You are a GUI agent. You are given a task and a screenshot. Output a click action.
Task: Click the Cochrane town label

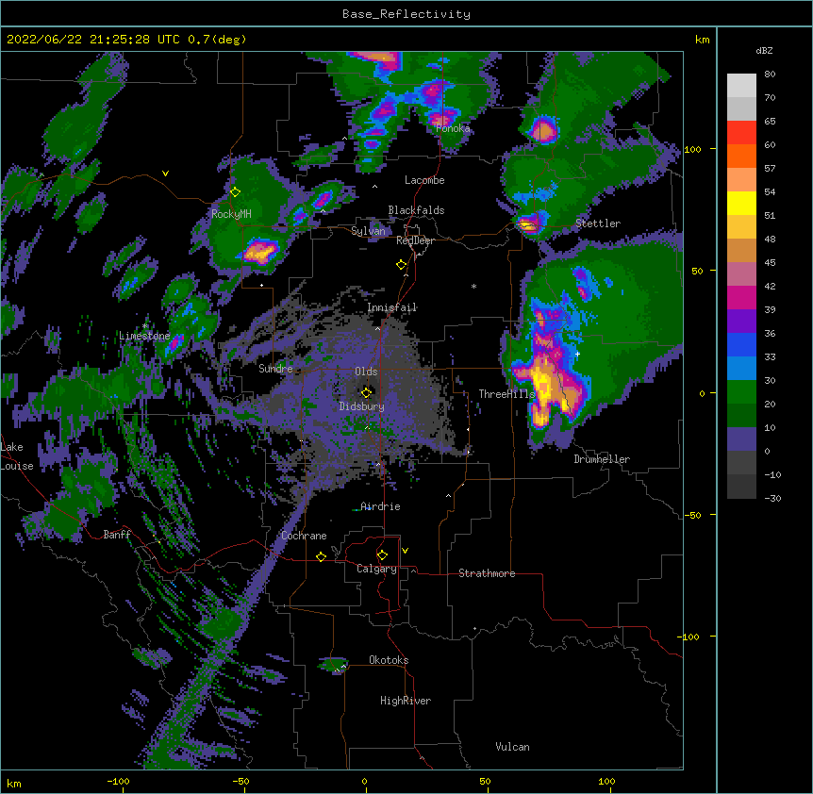point(304,536)
